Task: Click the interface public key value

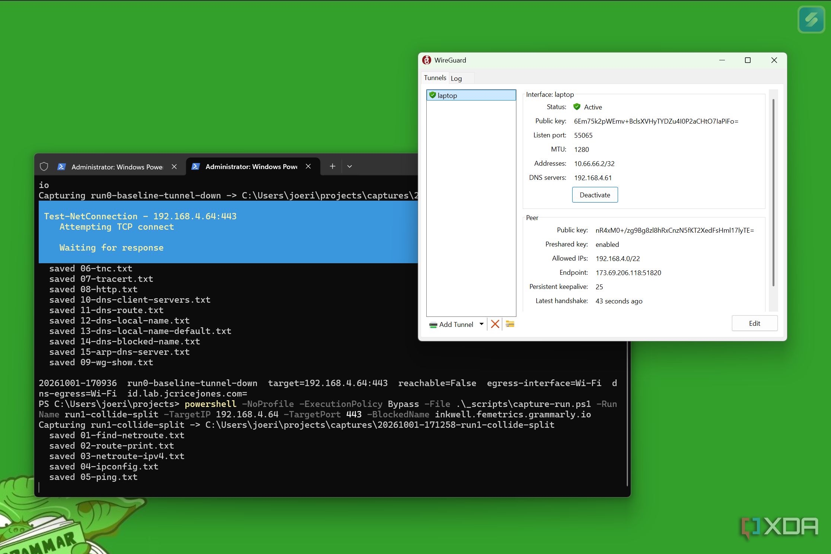Action: (x=656, y=121)
